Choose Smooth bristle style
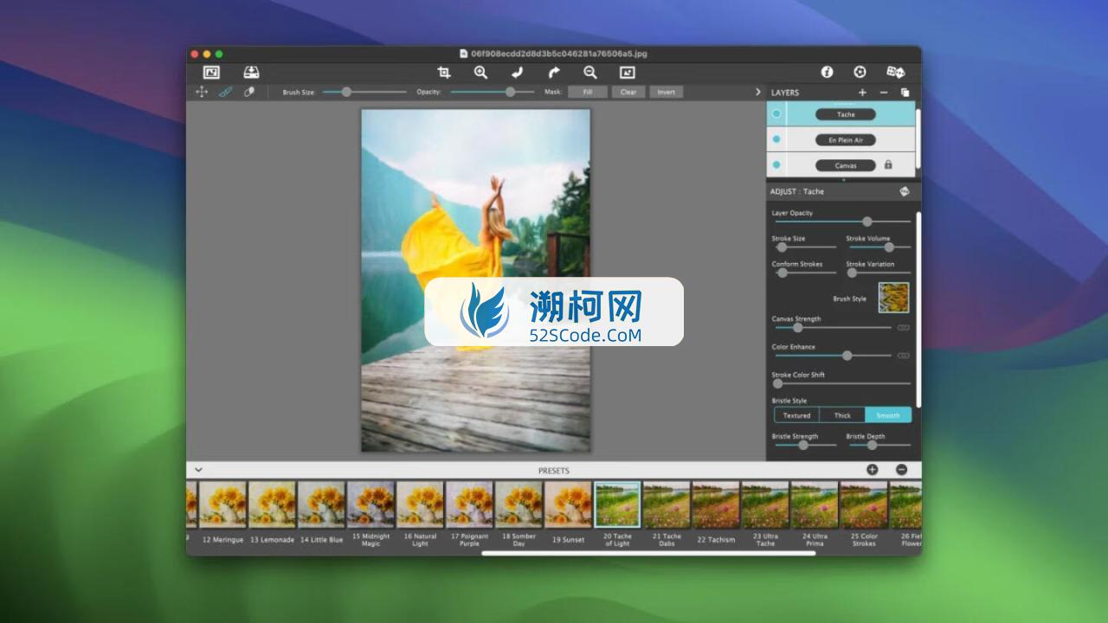 [888, 415]
